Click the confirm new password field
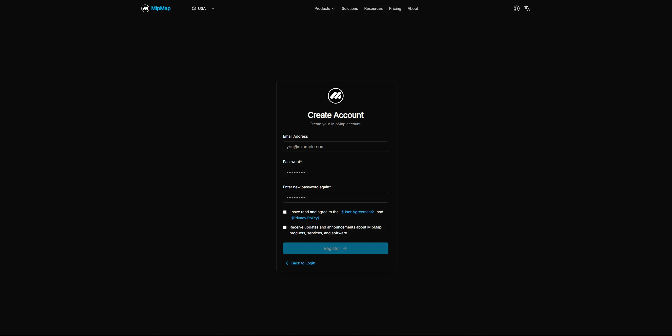 335,197
